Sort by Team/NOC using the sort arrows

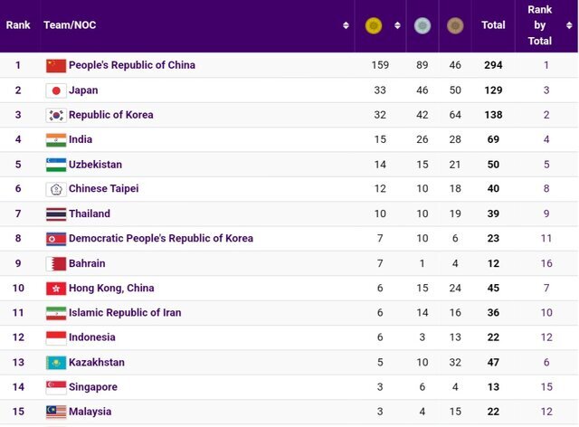[346, 26]
